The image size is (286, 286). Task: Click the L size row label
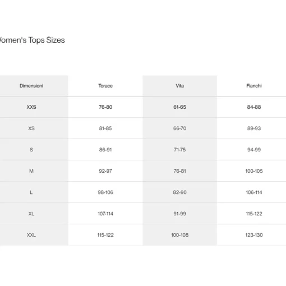pos(31,192)
